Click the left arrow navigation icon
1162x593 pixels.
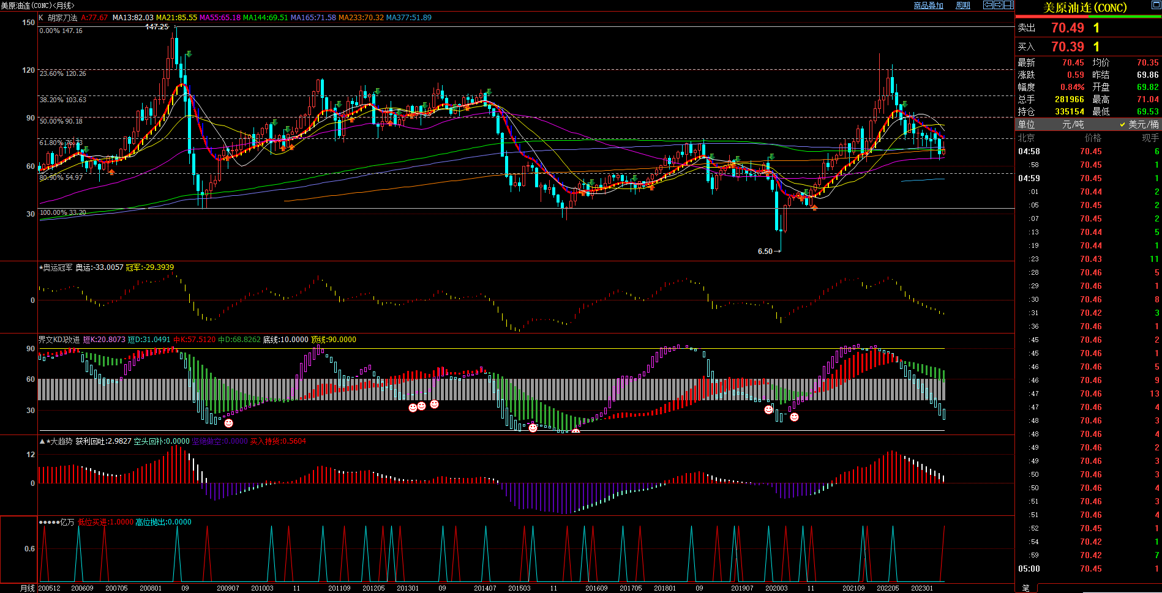988,5
